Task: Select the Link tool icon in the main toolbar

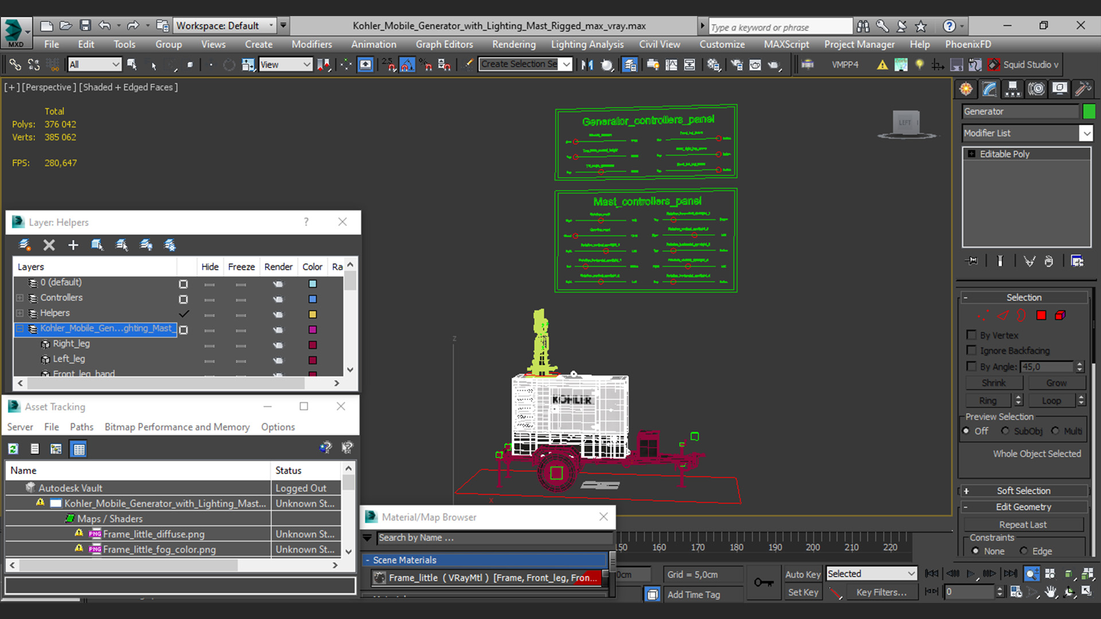Action: (15, 65)
